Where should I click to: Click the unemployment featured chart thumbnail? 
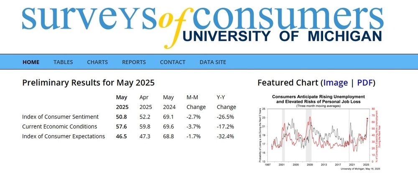[319, 131]
